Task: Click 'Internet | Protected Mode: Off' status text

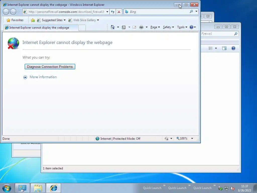Action: point(120,139)
